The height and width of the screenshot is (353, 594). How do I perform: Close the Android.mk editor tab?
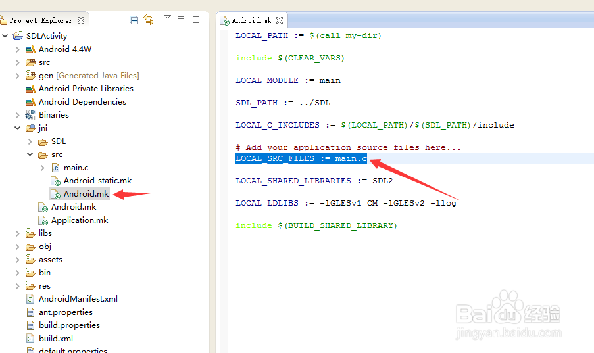click(280, 20)
